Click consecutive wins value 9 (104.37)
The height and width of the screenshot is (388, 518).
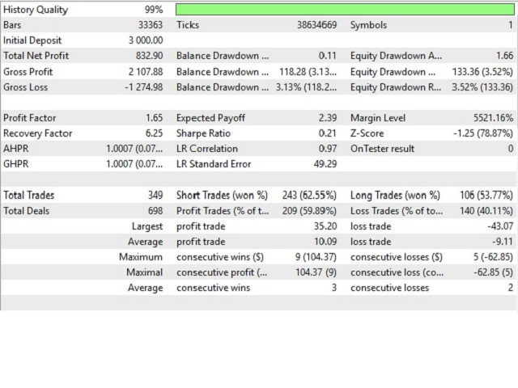[316, 257]
